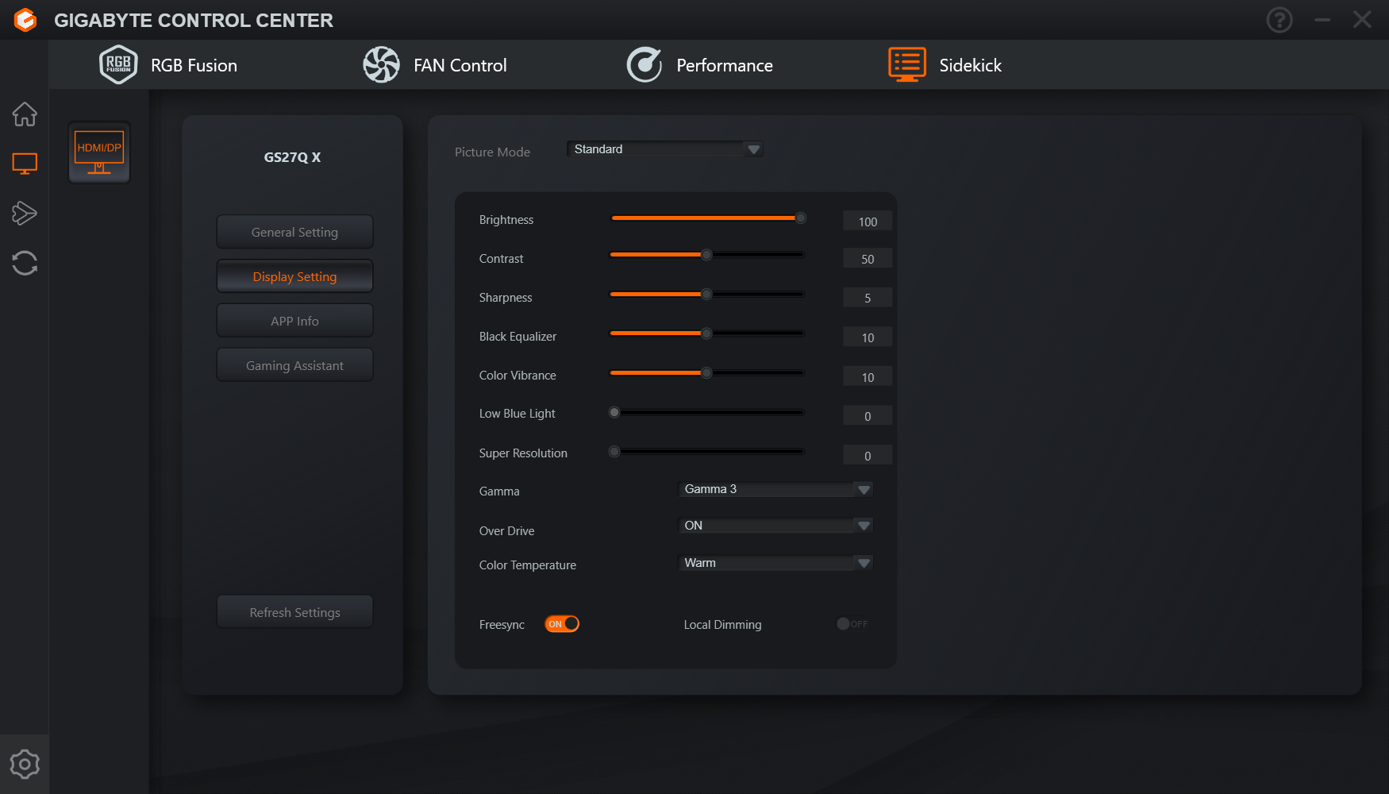Screen dimensions: 1389x794
Task: Click the Sharpness slider handle
Action: (x=706, y=294)
